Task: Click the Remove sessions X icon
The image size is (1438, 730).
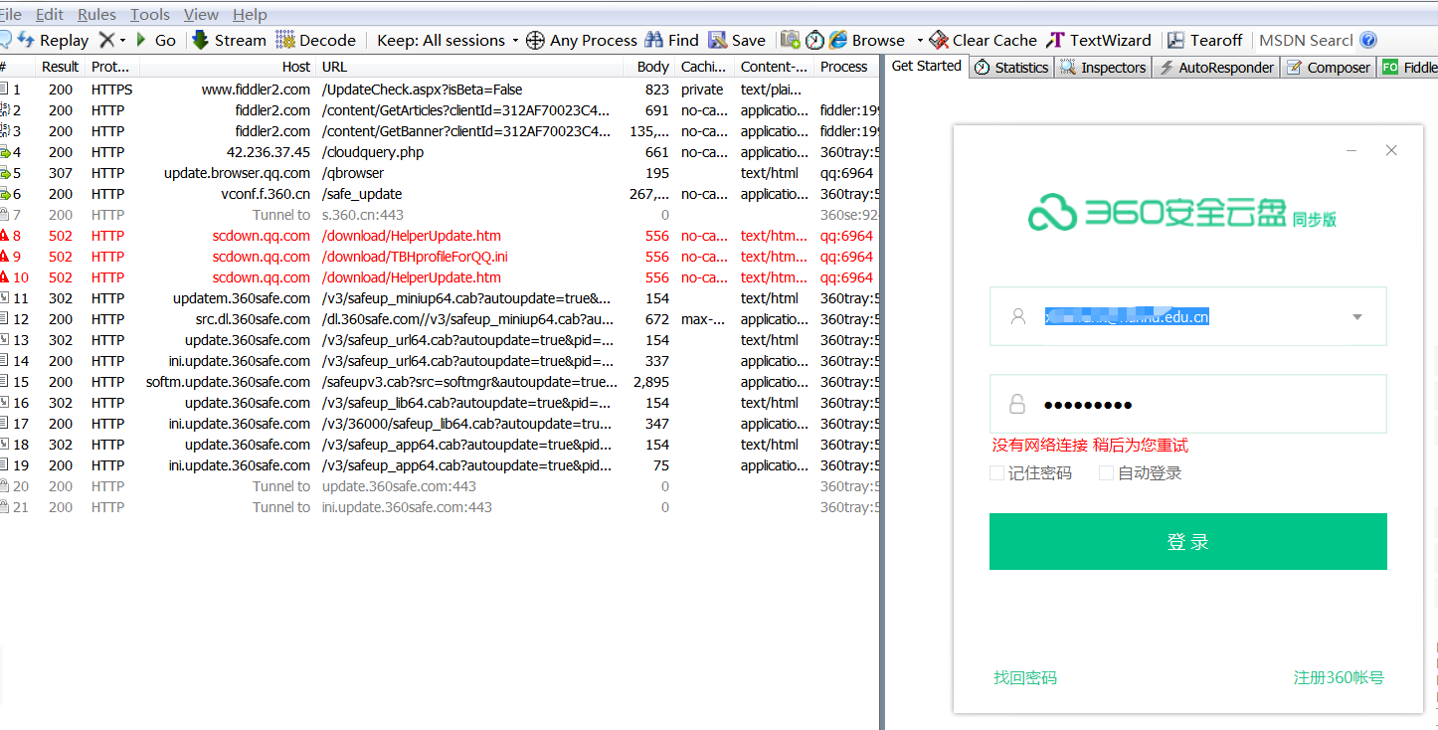Action: tap(106, 40)
